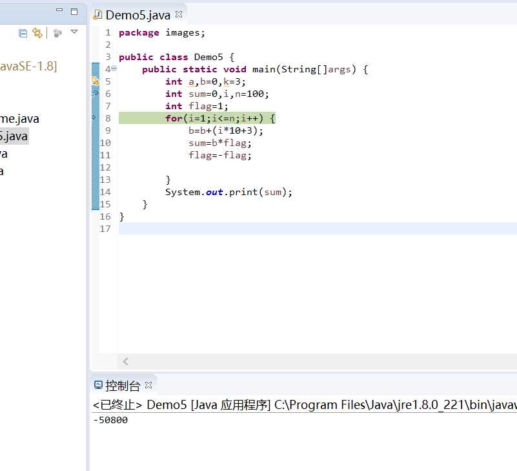Click line number 16 in the gutter
Image resolution: width=517 pixels, height=471 pixels.
(x=105, y=216)
